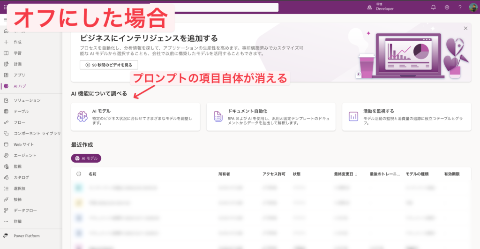480x249 pixels.
Task: Sort by 最終変更日 column header
Action: 345,174
